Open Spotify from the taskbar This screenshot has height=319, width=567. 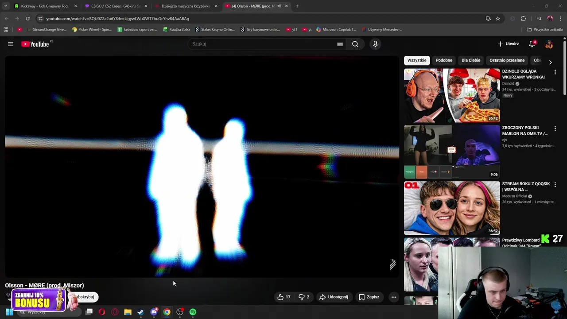coord(193,312)
